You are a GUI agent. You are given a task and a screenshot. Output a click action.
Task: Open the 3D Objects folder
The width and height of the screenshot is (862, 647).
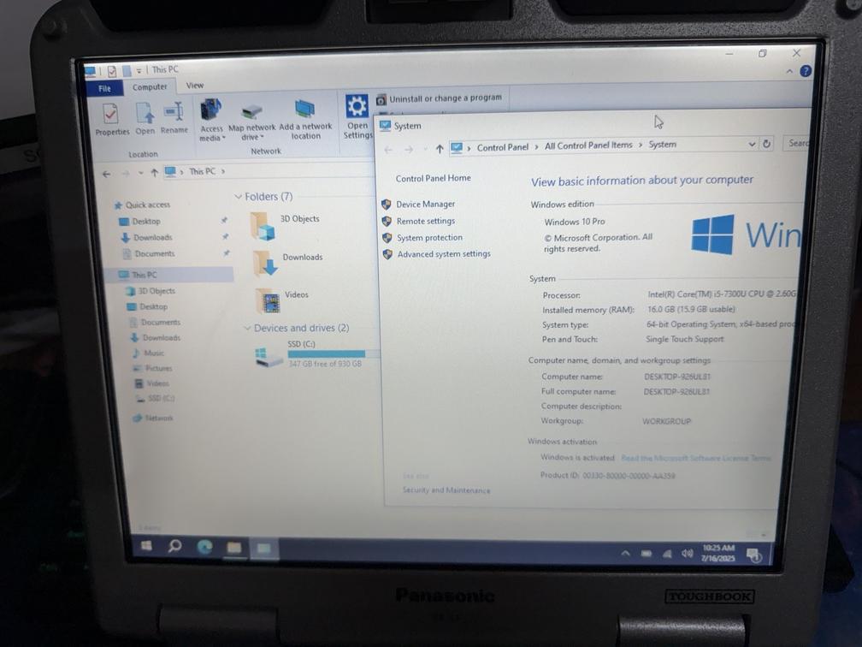click(x=263, y=225)
